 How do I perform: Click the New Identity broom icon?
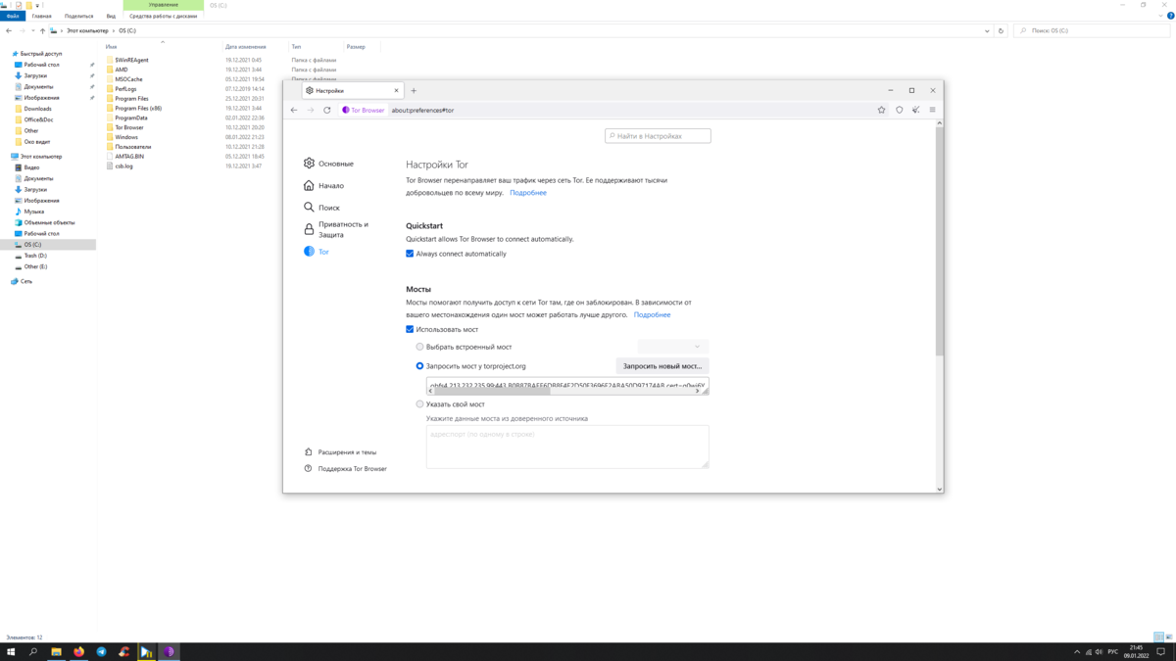(x=916, y=110)
